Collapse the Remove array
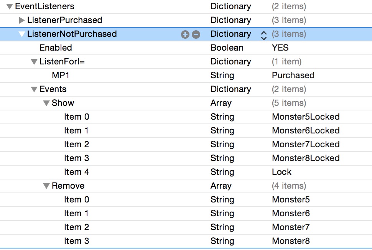This screenshot has width=372, height=250. click(46, 186)
